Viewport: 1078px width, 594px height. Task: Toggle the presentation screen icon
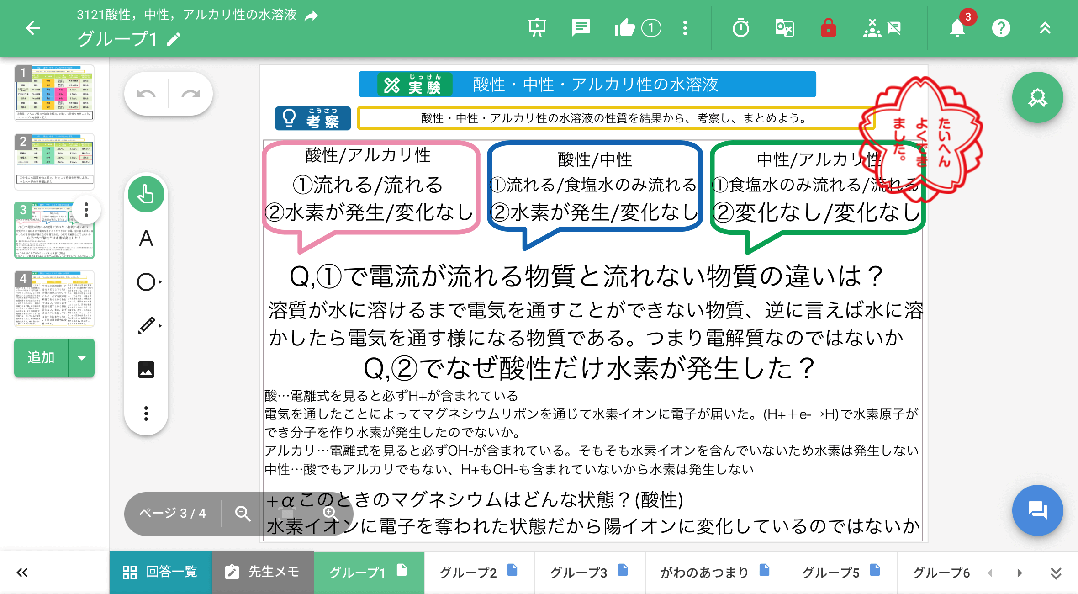click(537, 28)
